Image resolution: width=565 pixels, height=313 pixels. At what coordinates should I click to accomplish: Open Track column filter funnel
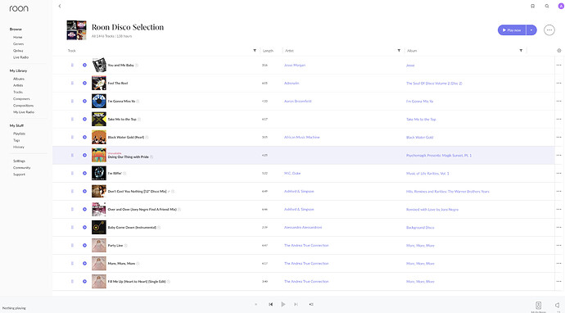[x=255, y=51]
